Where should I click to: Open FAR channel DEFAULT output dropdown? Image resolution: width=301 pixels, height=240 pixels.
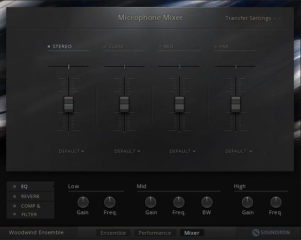238,151
